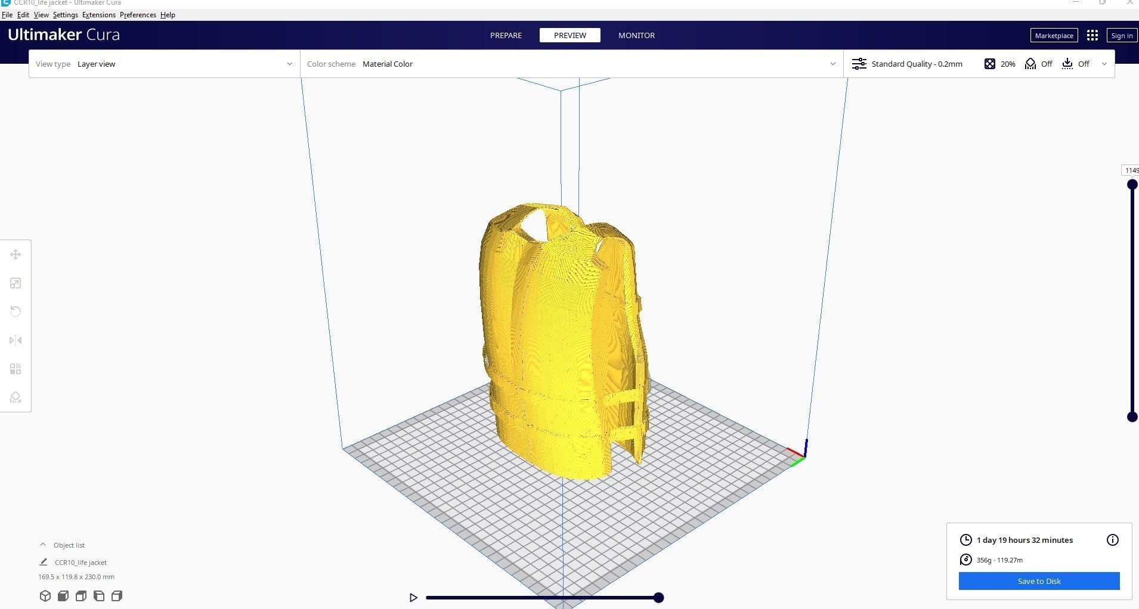Viewport: 1139px width, 609px height.
Task: Switch to the PREVIEW stage
Action: point(570,35)
